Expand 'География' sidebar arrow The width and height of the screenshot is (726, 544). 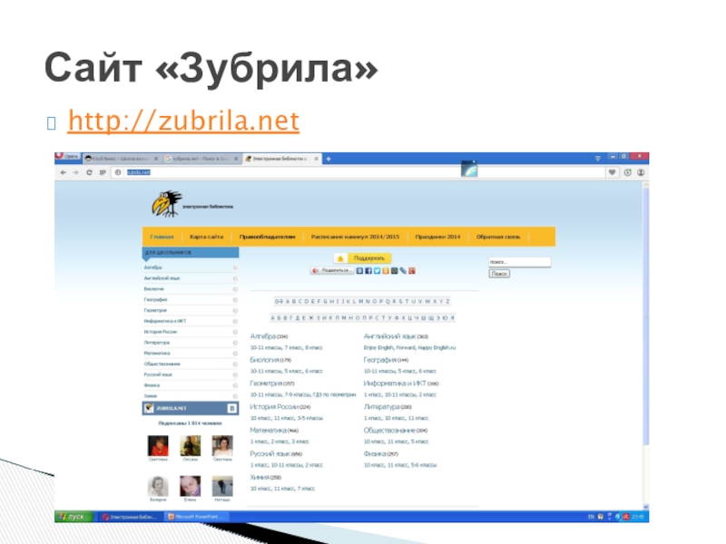tap(235, 300)
